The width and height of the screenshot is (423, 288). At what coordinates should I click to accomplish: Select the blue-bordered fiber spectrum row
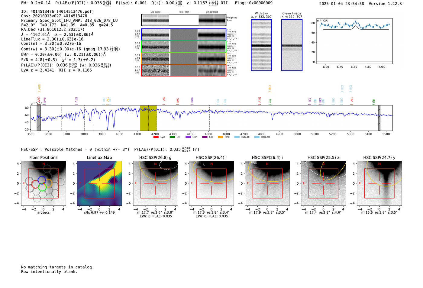[x=183, y=34]
